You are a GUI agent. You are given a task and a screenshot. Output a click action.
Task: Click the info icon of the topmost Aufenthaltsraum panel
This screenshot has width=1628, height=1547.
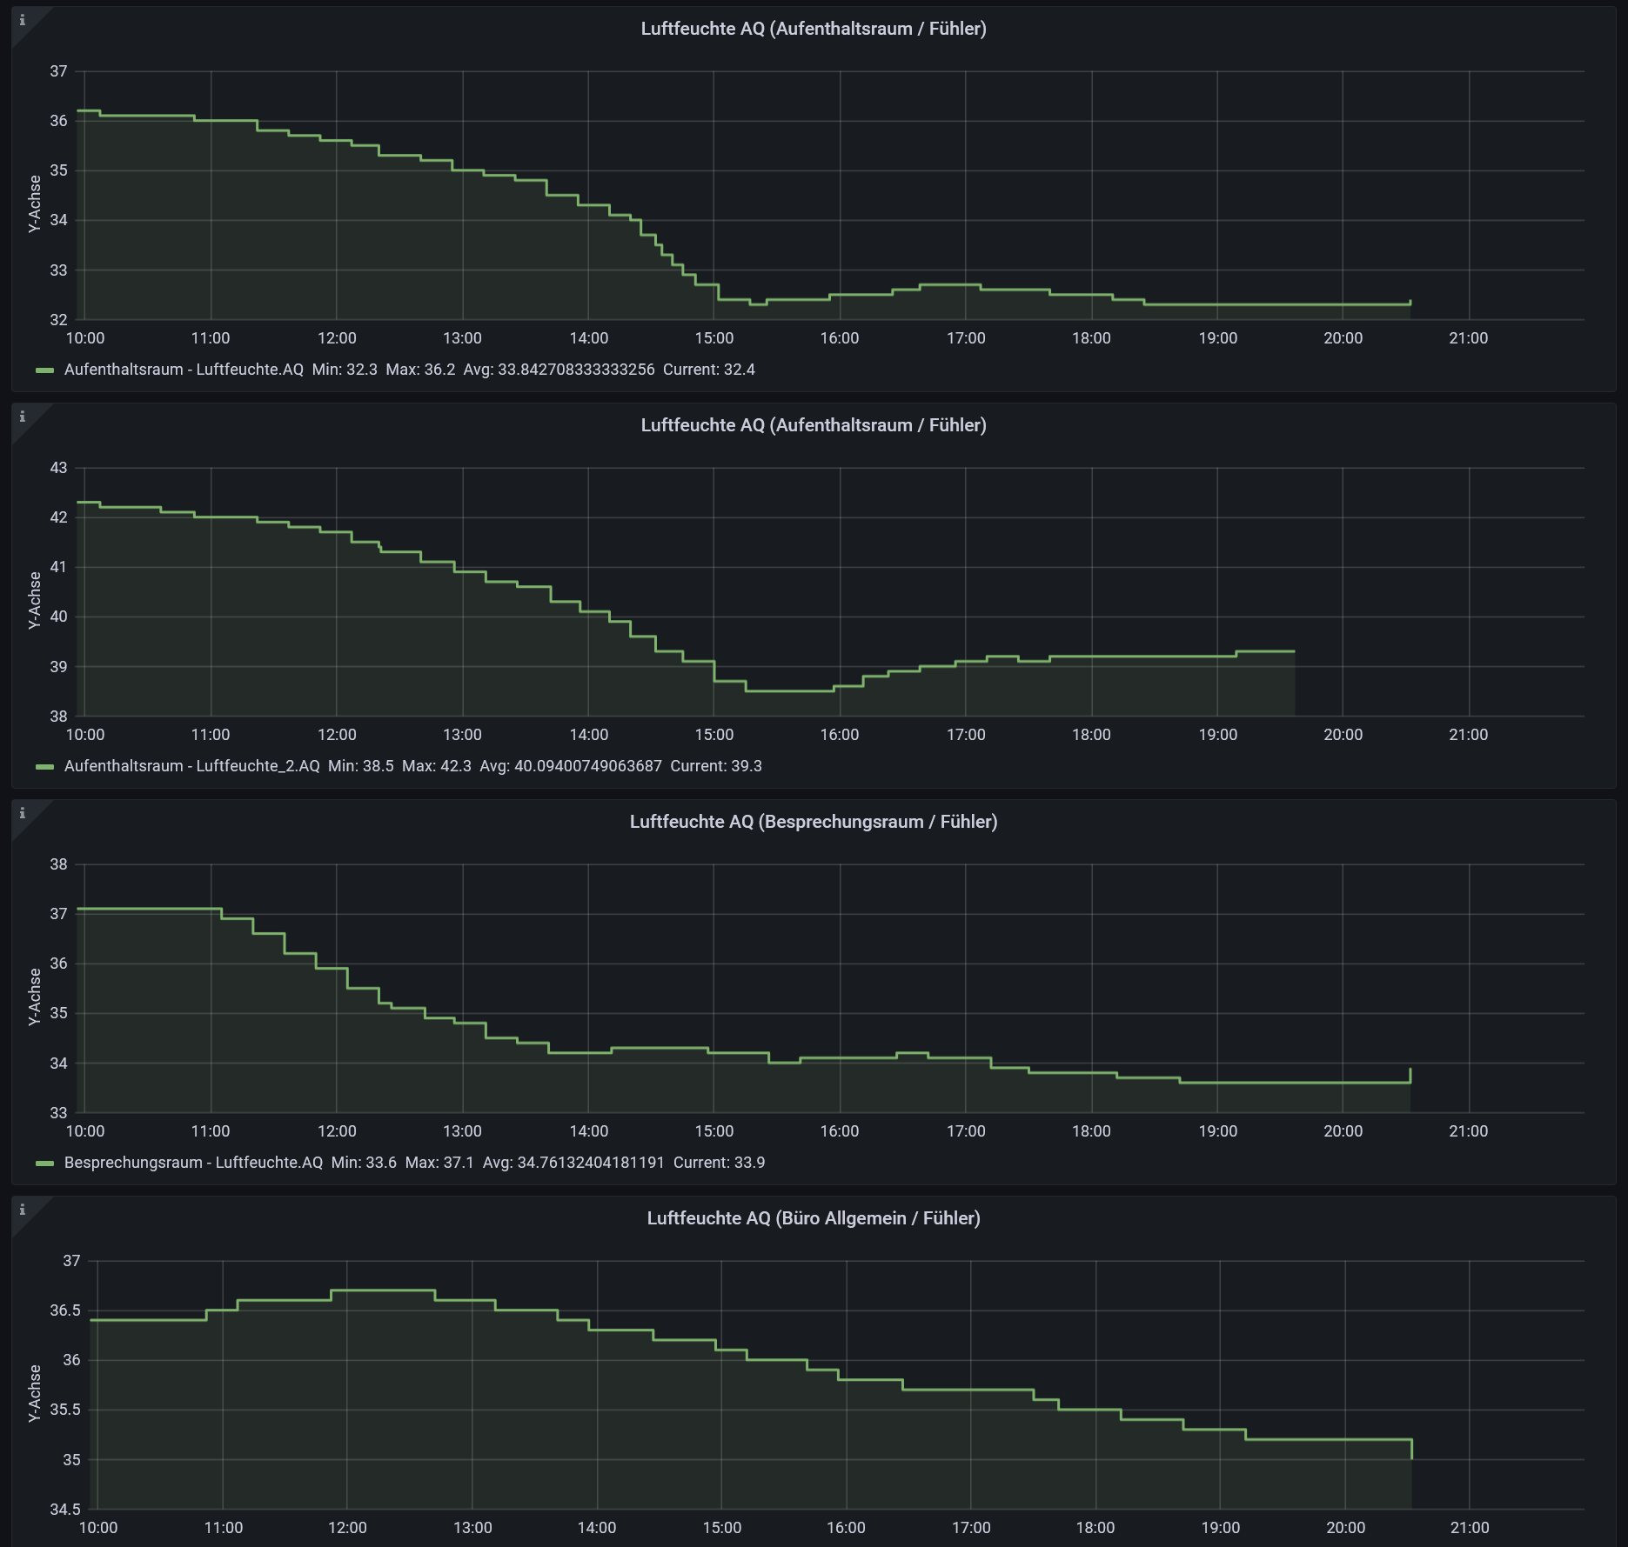pos(23,20)
